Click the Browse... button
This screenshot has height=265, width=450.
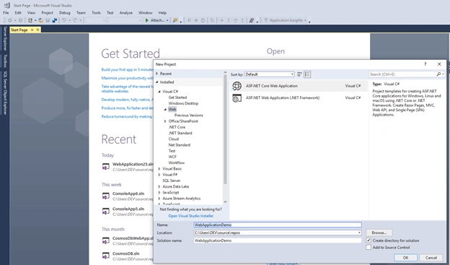[379, 233]
